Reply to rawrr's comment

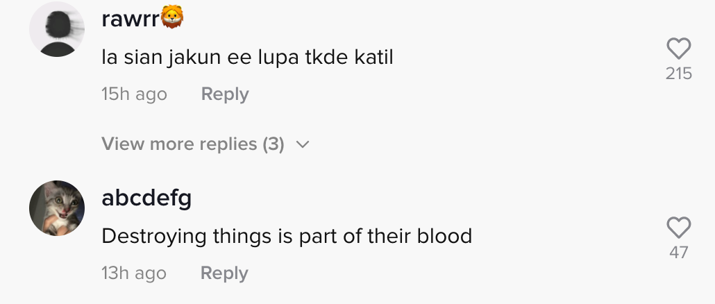point(224,94)
